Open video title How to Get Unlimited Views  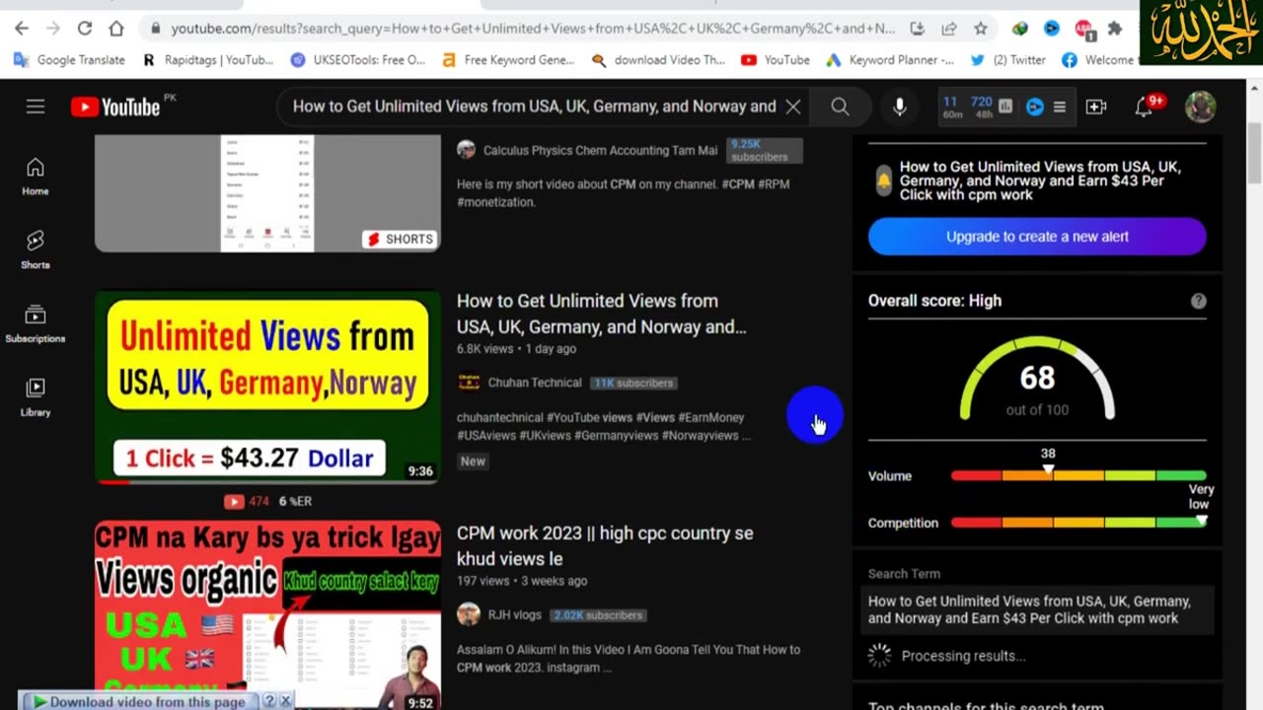(602, 314)
